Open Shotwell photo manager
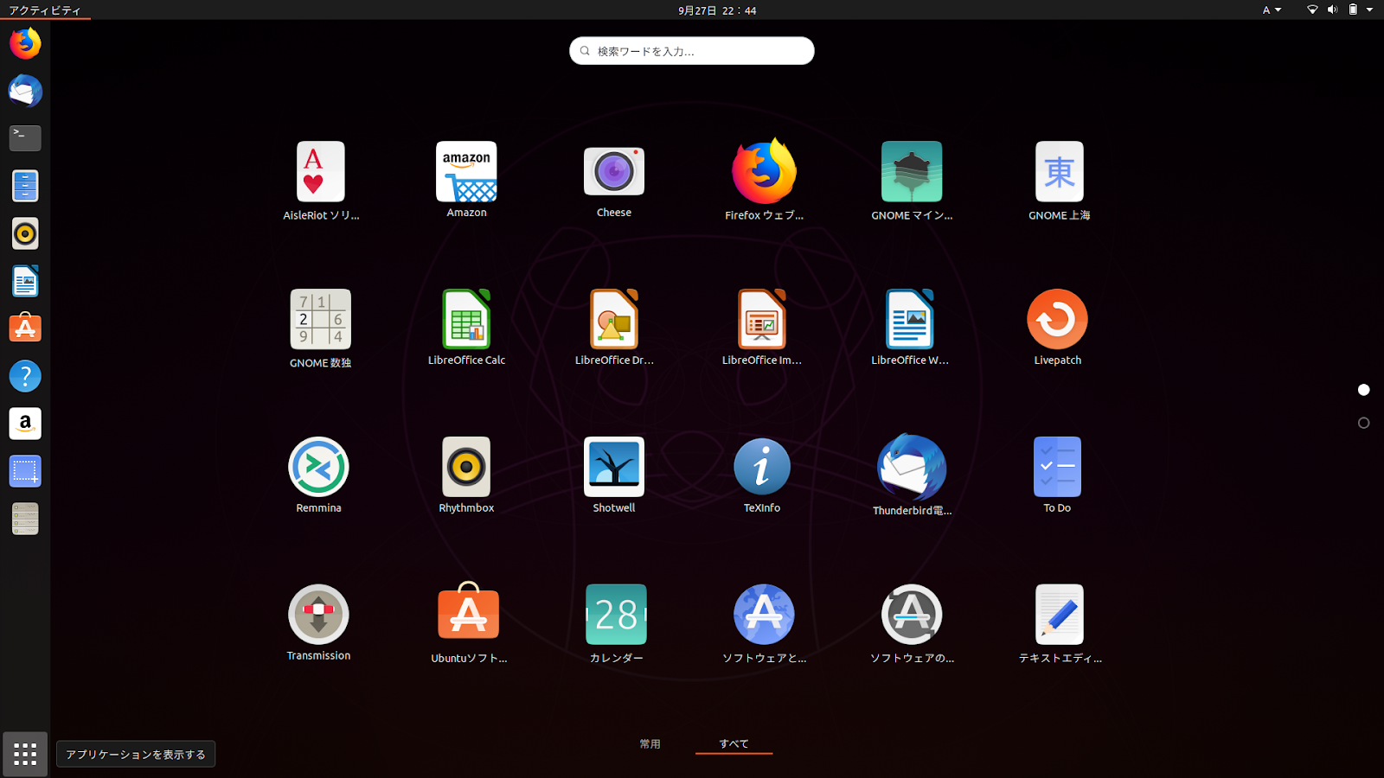1384x778 pixels. point(614,467)
